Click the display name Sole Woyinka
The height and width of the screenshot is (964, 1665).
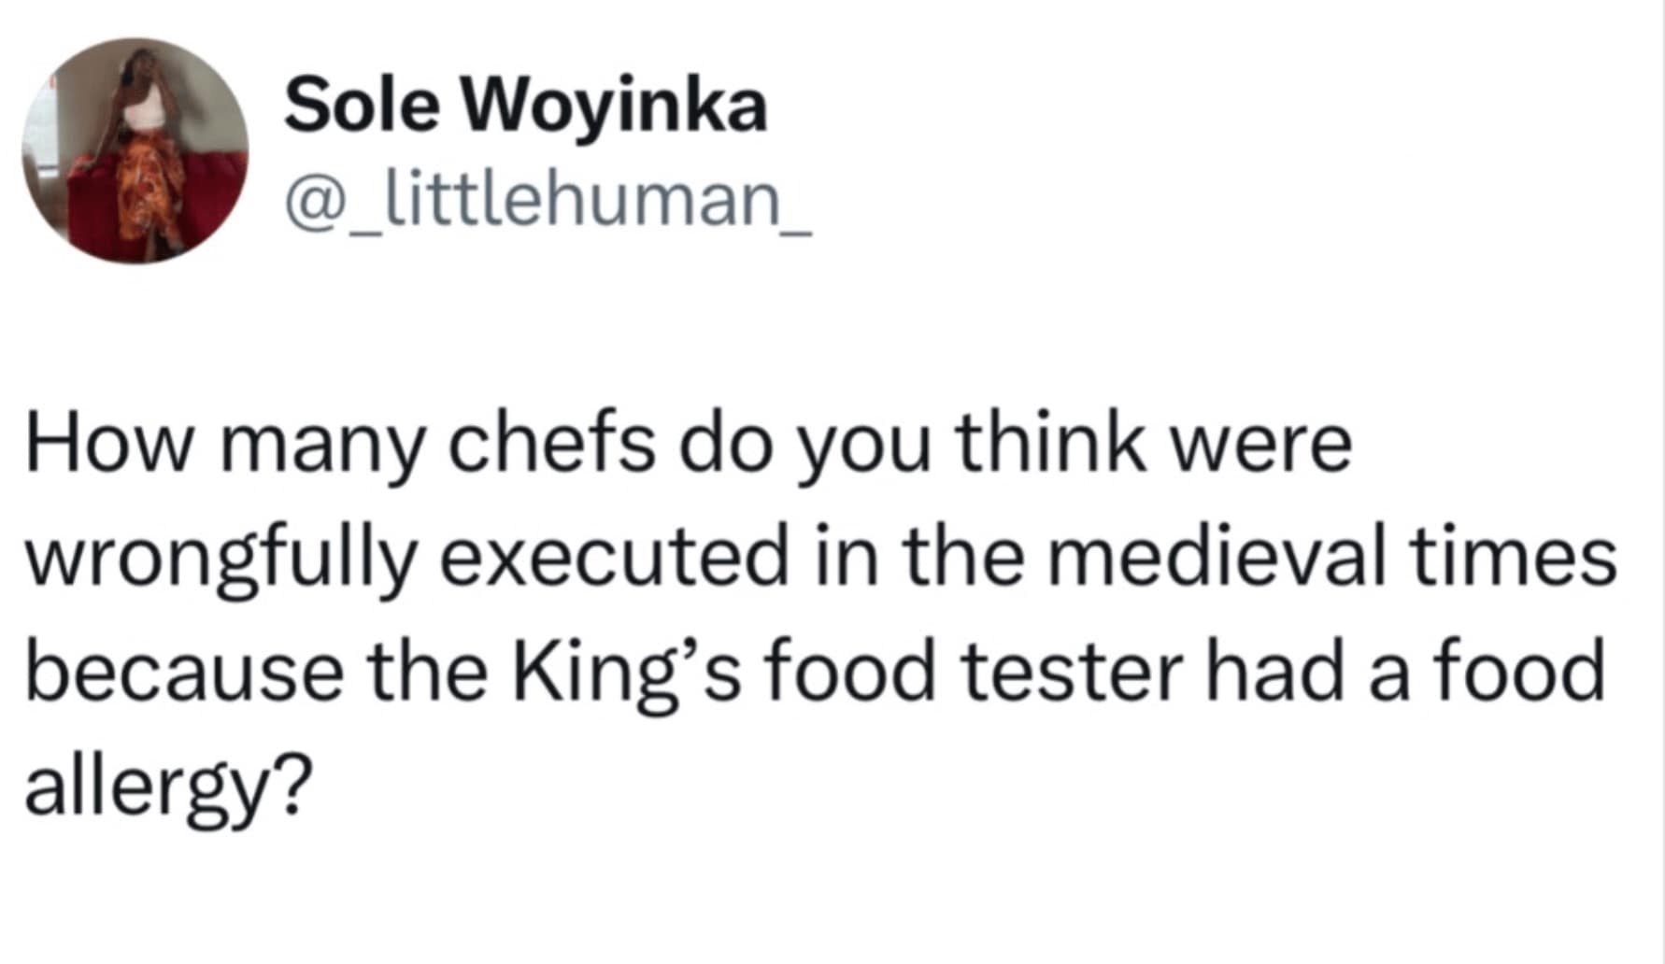525,105
